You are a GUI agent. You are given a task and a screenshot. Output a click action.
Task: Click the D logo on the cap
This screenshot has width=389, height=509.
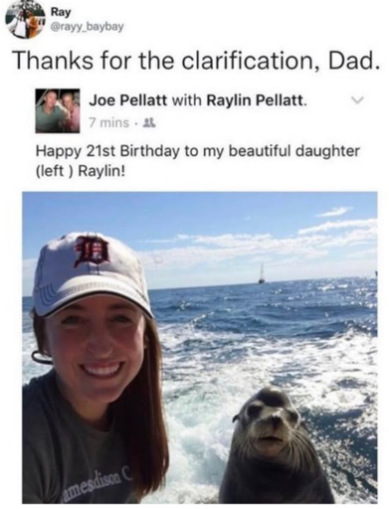93,254
